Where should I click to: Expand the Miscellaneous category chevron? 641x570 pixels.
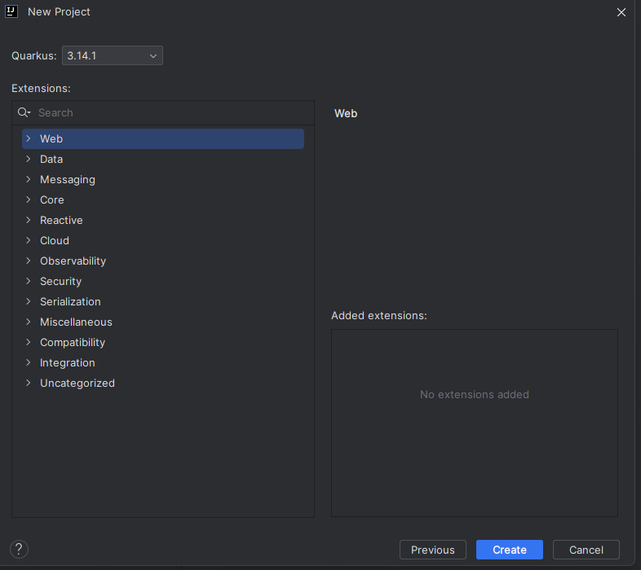[29, 322]
